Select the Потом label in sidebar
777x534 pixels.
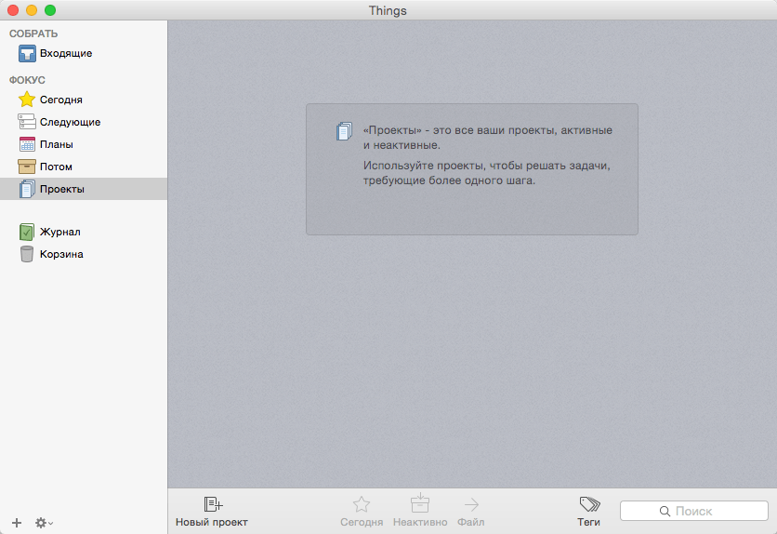coord(56,167)
